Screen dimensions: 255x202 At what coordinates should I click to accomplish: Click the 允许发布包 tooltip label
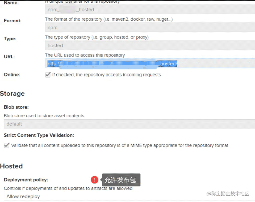(x=121, y=180)
